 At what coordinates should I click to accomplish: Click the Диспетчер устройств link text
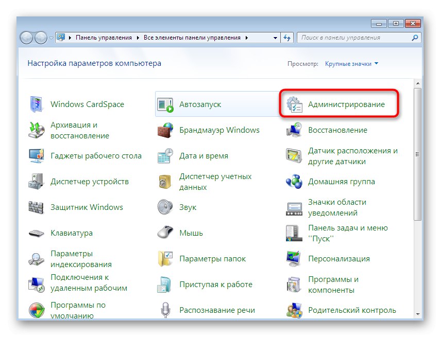point(90,182)
